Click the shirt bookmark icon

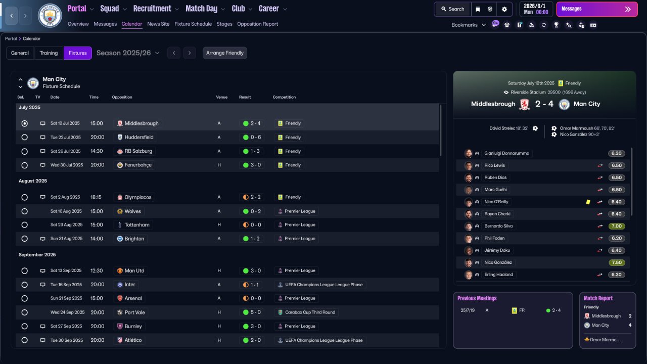coord(507,25)
